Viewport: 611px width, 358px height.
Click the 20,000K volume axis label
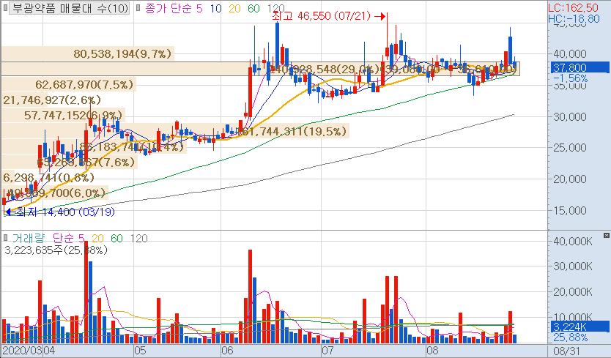[572, 292]
